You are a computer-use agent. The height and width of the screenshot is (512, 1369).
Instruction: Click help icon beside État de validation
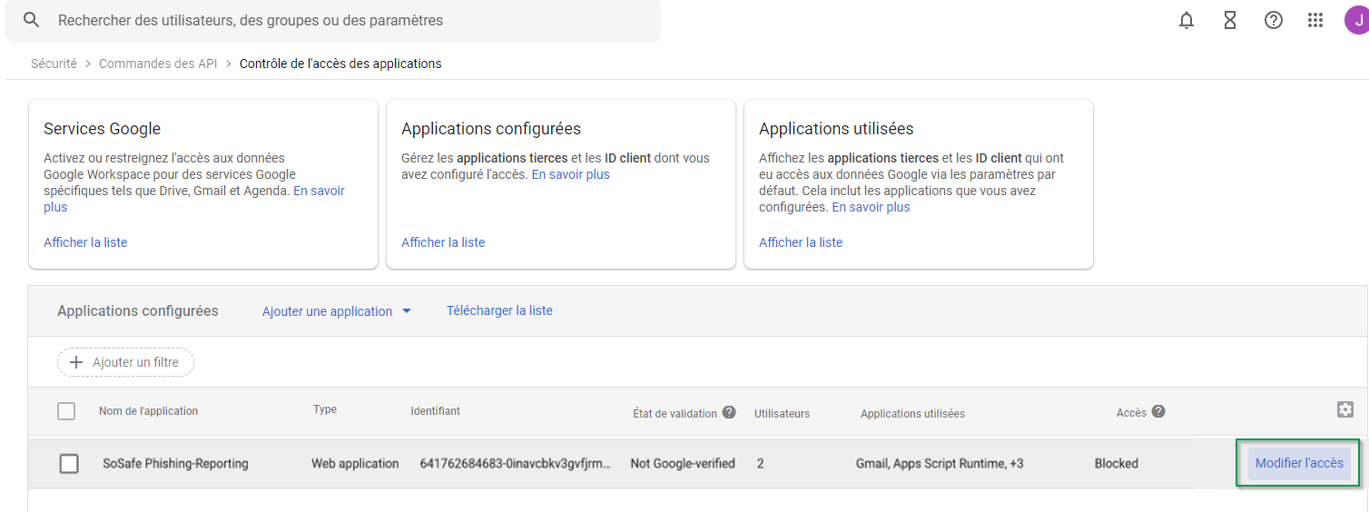(x=728, y=412)
